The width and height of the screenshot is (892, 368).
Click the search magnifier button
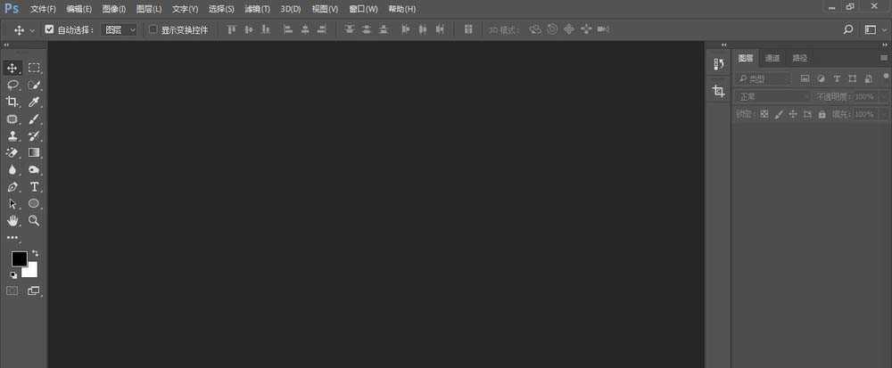[848, 29]
